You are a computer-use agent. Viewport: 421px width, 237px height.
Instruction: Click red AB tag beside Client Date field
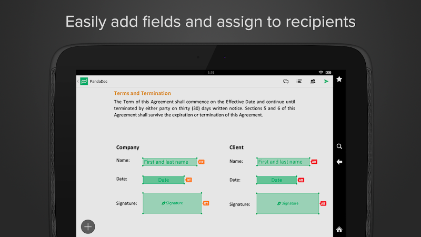(301, 180)
